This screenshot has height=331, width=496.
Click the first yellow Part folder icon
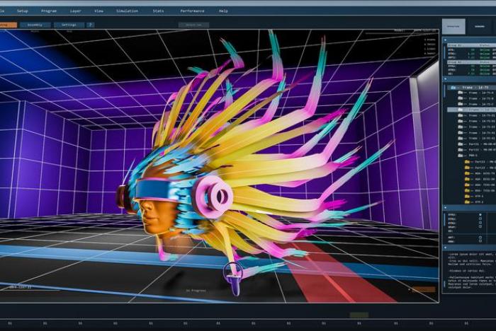click(x=467, y=161)
